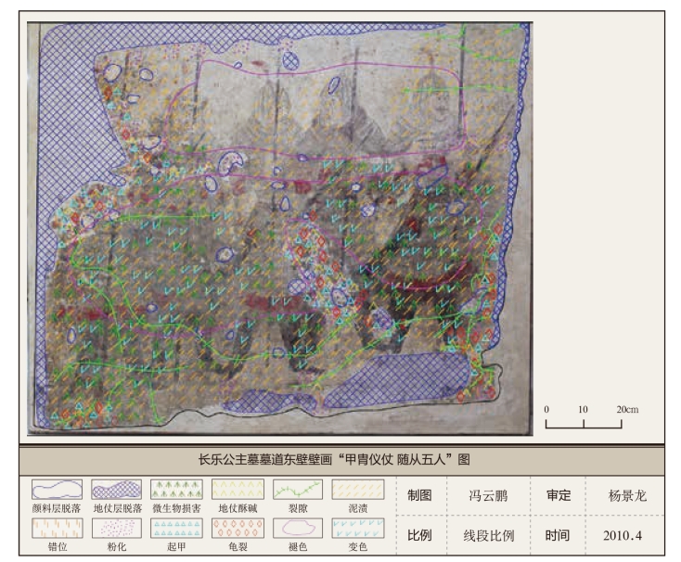Viewport: 681px width, 562px height.
Task: Select the legend label text 变色
Action: (x=358, y=546)
